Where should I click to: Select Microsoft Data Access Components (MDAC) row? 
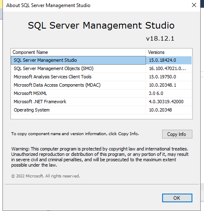(101, 85)
